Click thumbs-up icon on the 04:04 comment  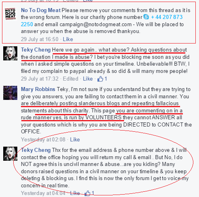click(x=87, y=193)
